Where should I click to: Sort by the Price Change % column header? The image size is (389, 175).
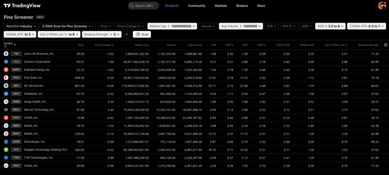(x=104, y=45)
